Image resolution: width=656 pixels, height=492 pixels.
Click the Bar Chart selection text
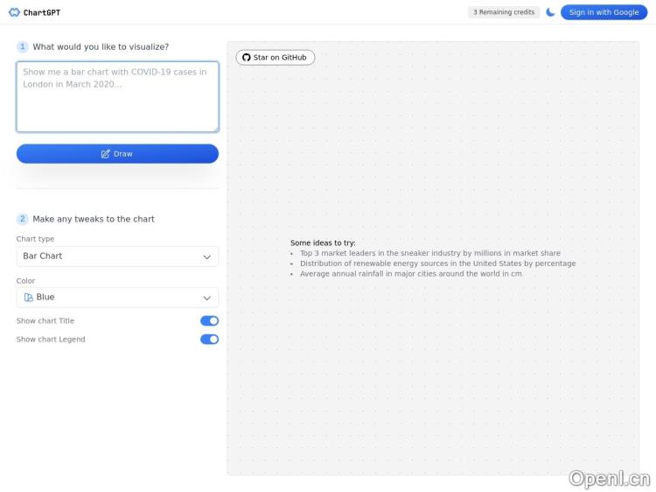click(x=43, y=257)
